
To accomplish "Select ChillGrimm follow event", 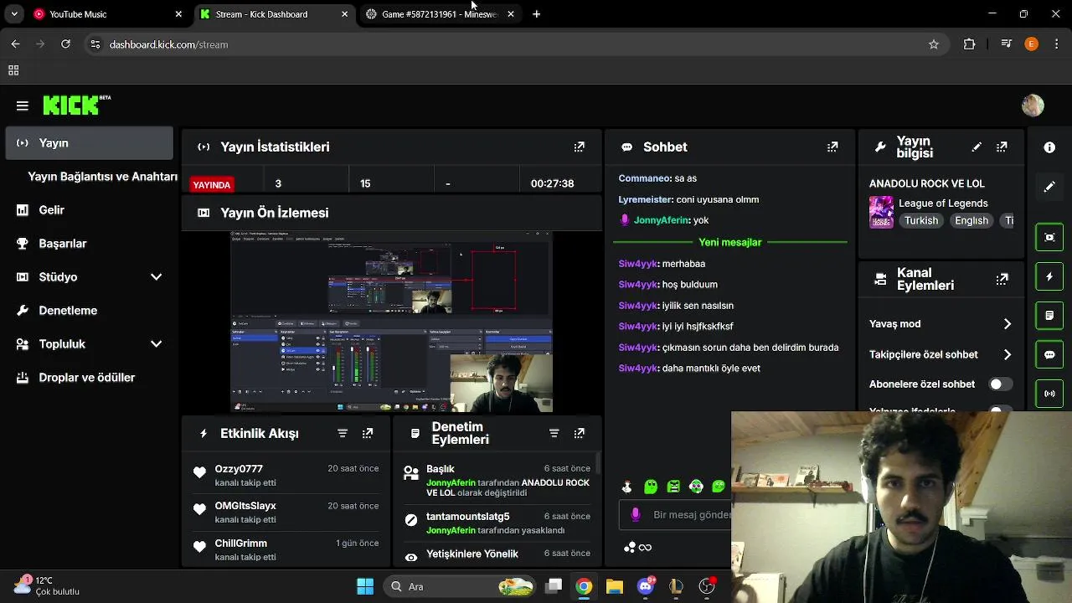I will point(286,550).
